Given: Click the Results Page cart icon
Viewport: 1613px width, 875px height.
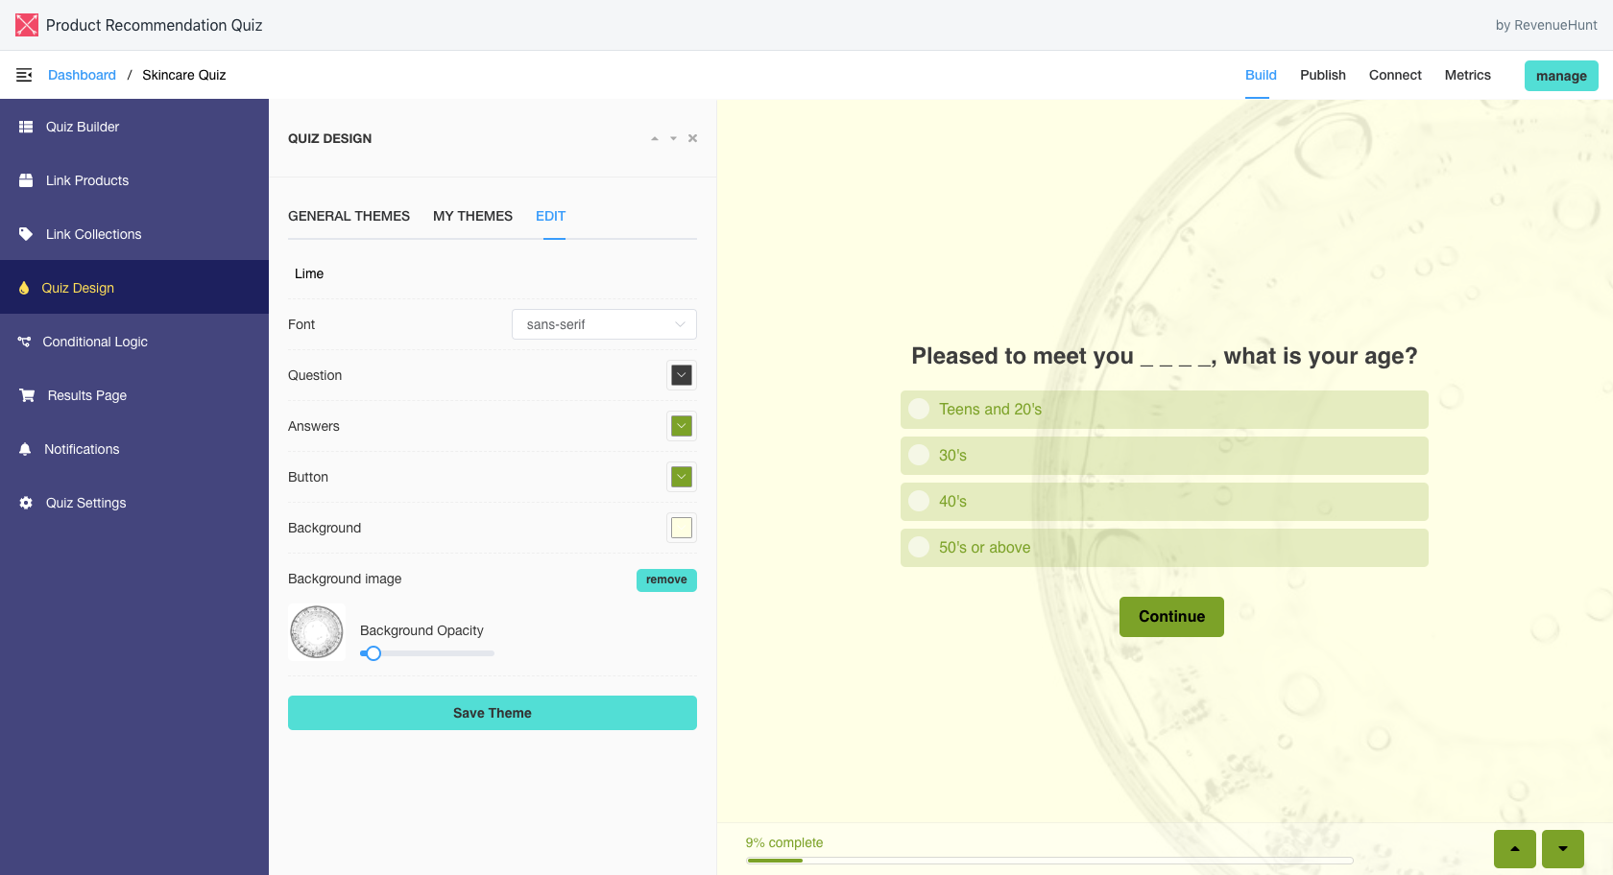Looking at the screenshot, I should point(27,395).
